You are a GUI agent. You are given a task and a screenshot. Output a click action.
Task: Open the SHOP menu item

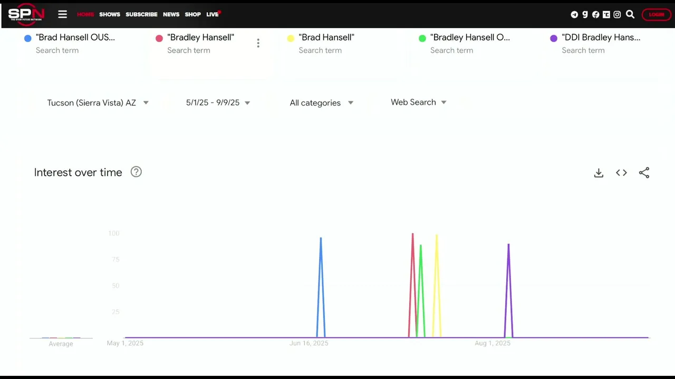(x=192, y=14)
